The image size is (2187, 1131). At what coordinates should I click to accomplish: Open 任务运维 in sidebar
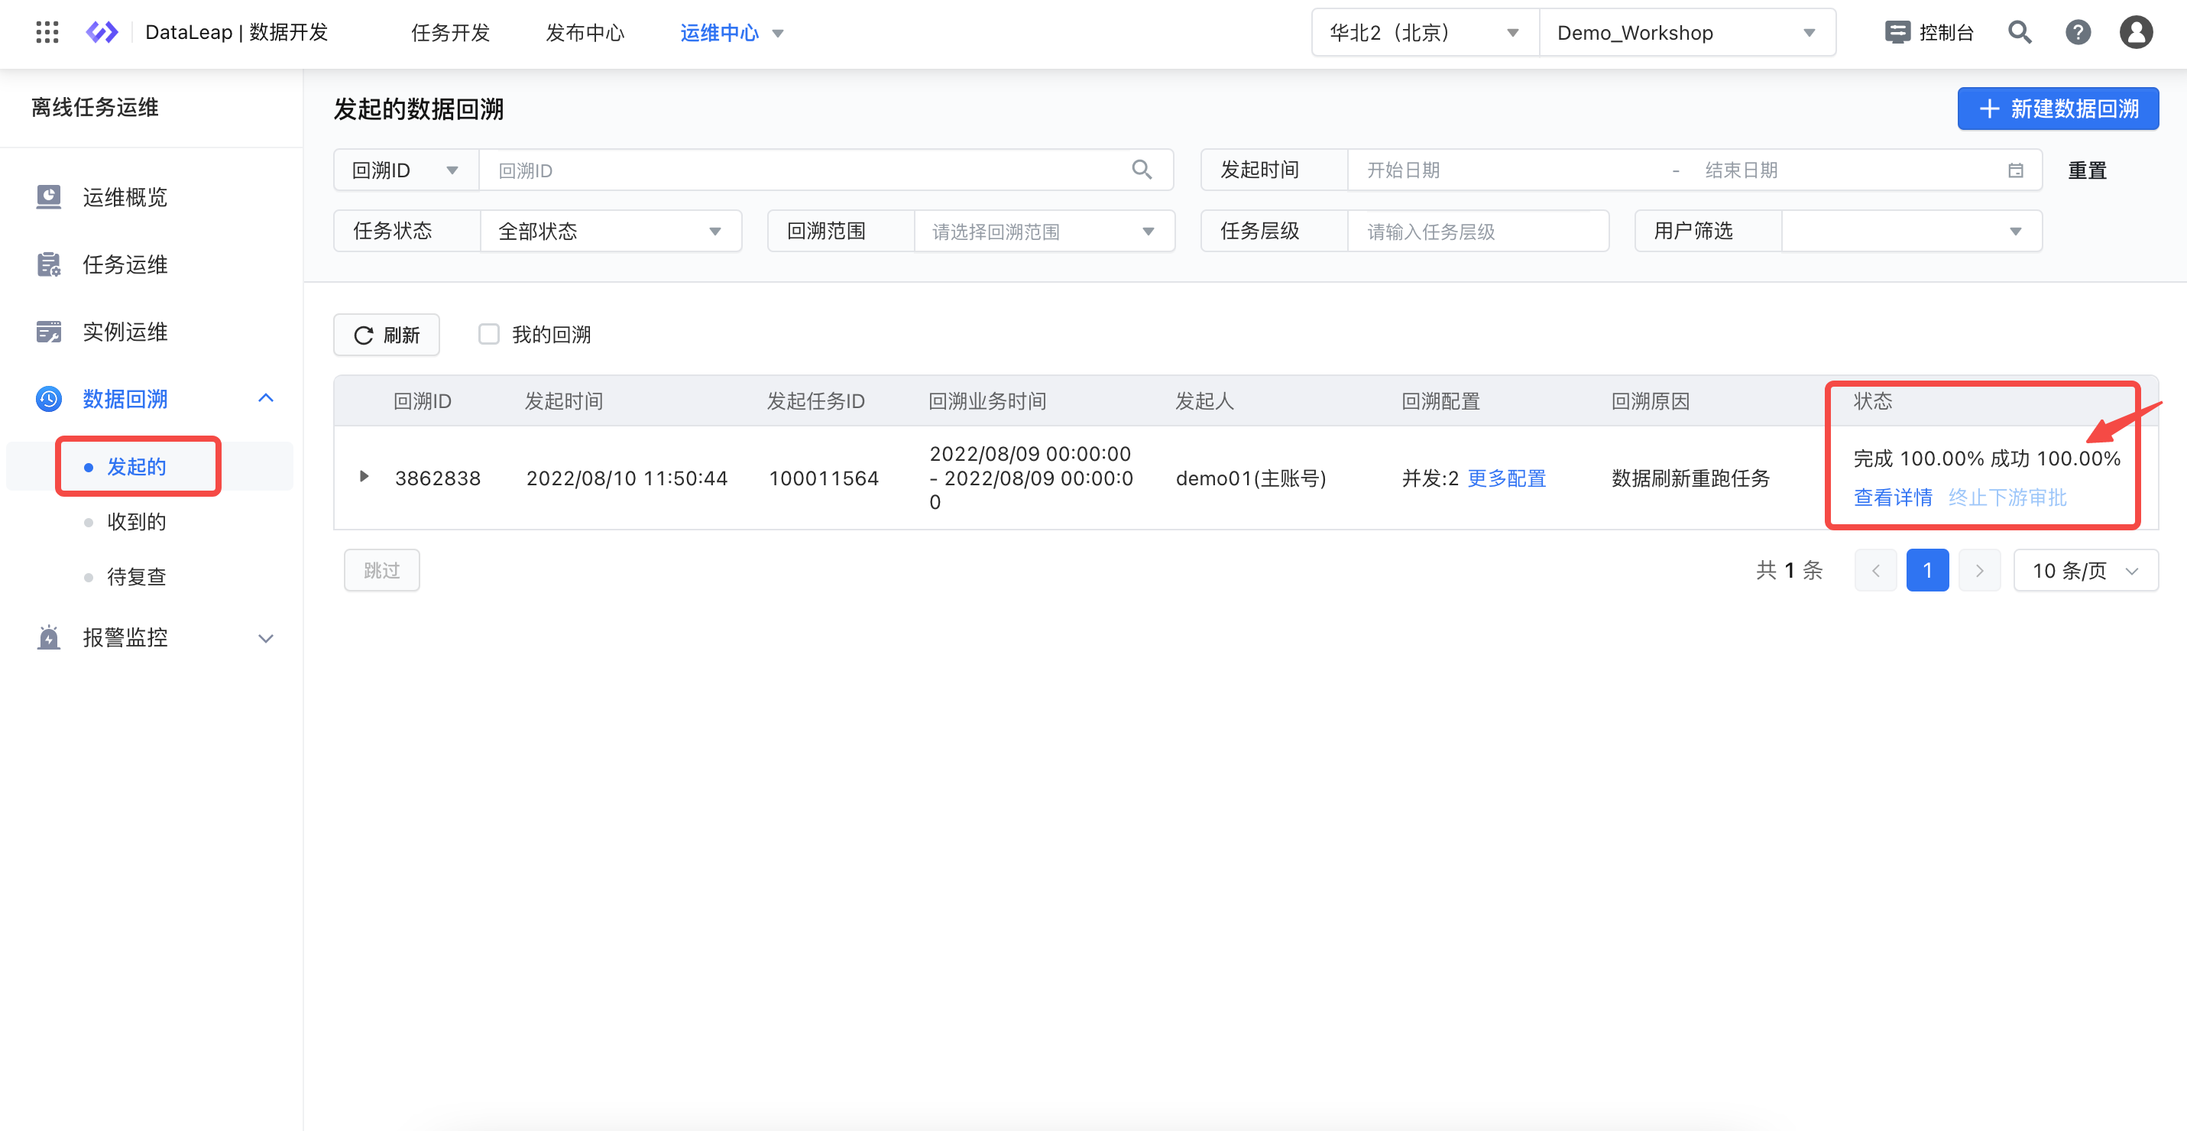click(x=125, y=264)
